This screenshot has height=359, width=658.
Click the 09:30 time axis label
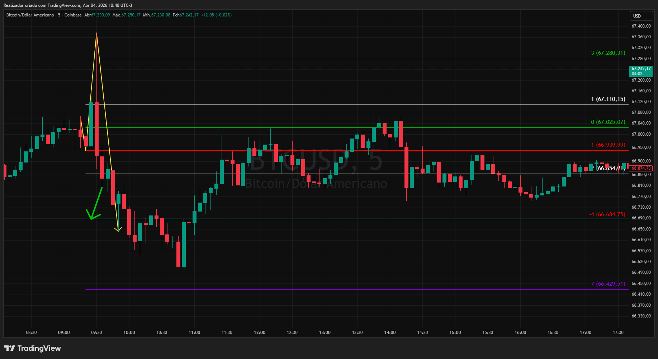[96, 333]
